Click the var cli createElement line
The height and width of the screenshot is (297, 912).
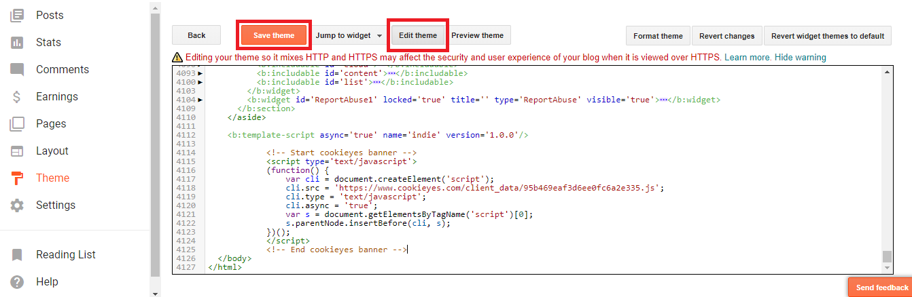389,179
